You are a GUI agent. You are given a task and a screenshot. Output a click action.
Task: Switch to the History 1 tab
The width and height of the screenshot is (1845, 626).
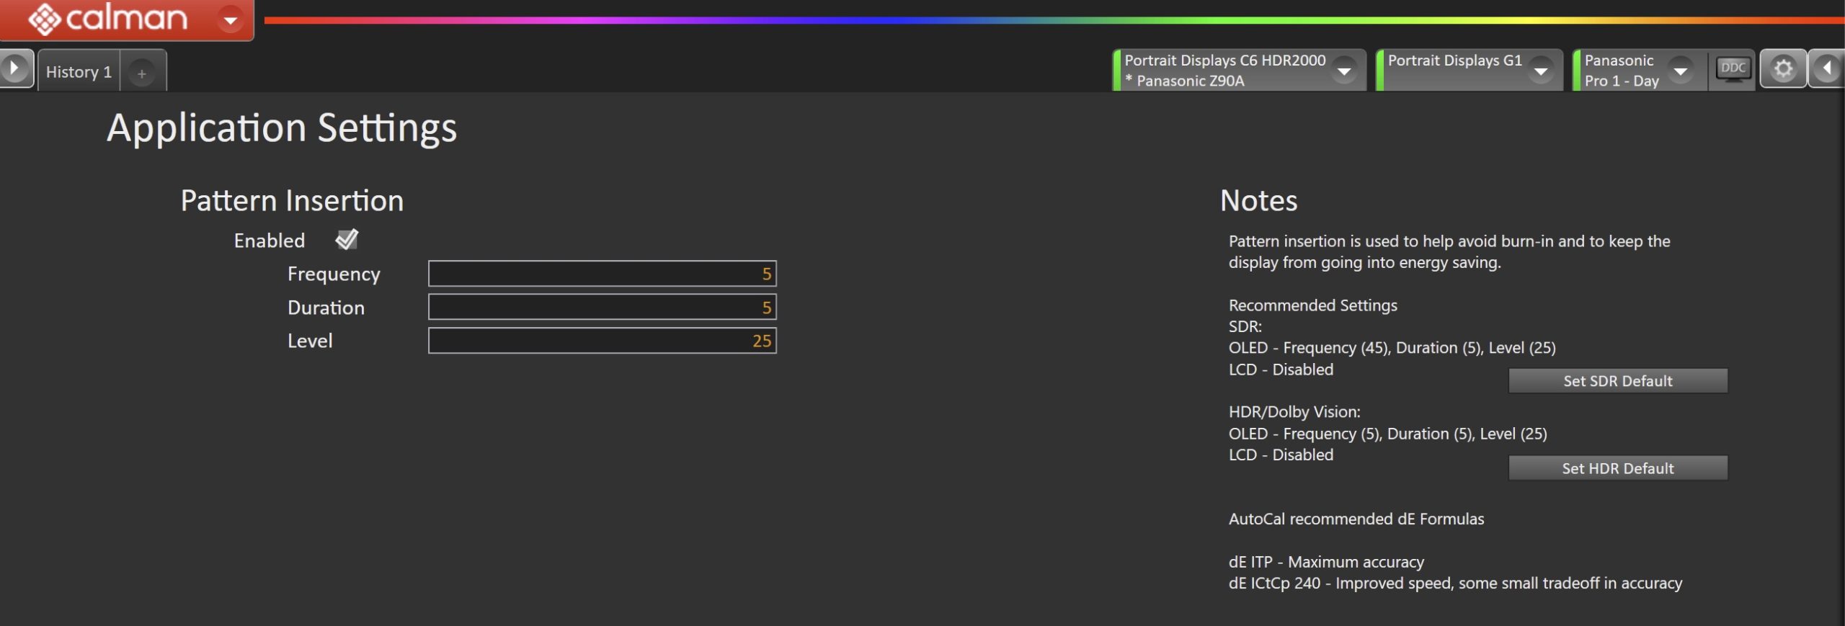tap(79, 72)
